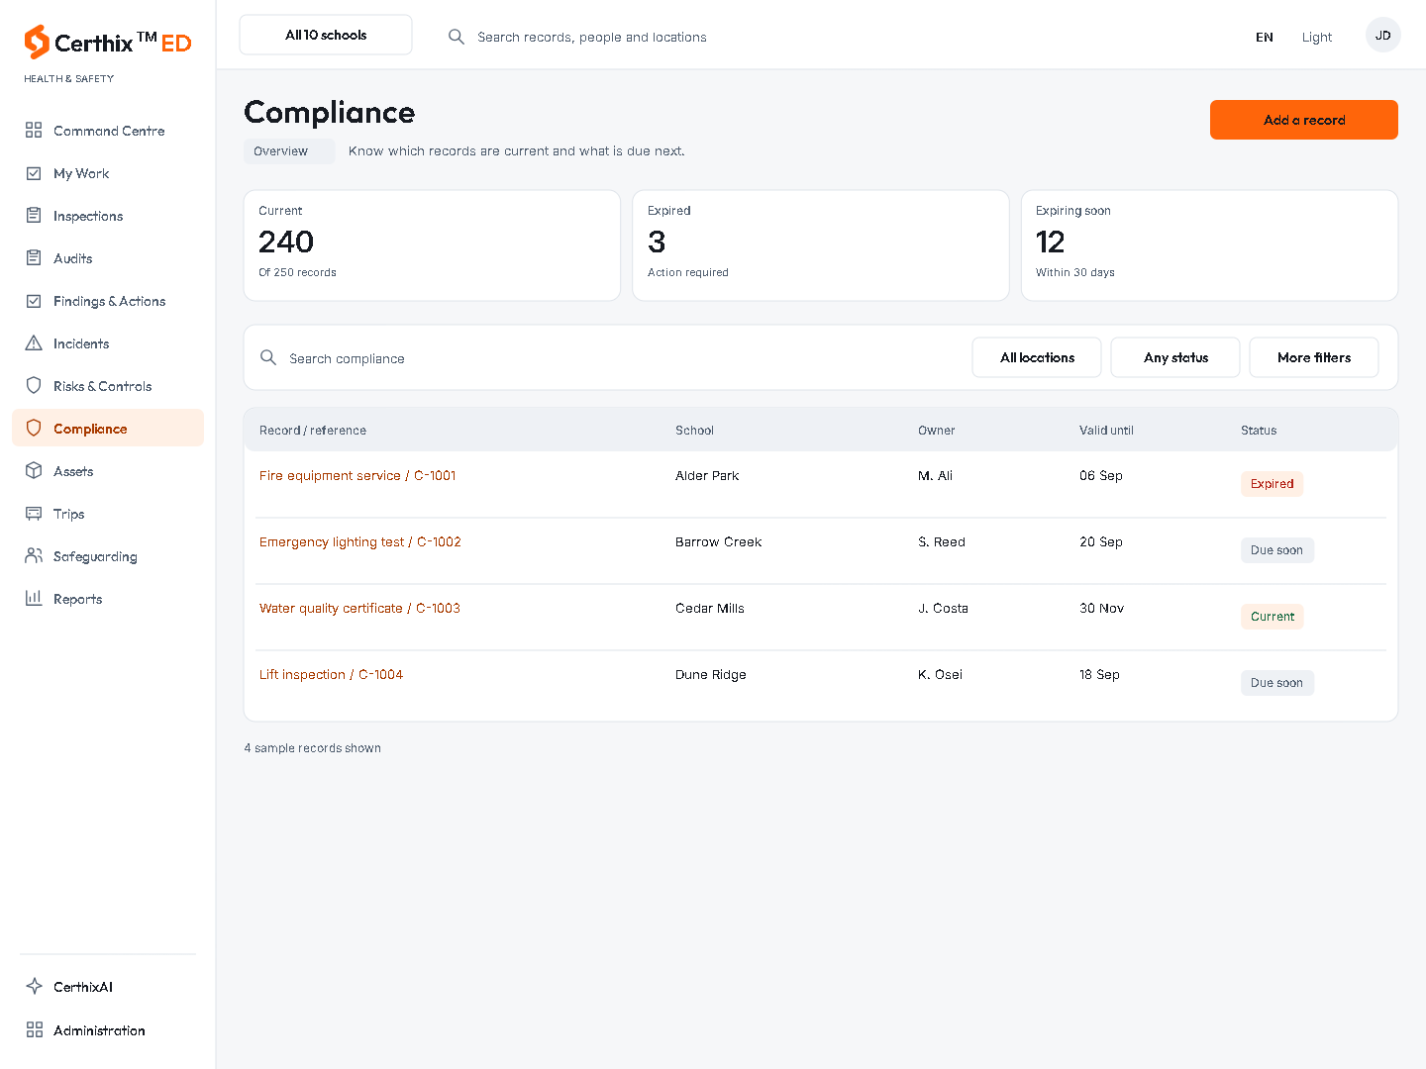
Task: Open the All locations filter
Action: click(1037, 357)
